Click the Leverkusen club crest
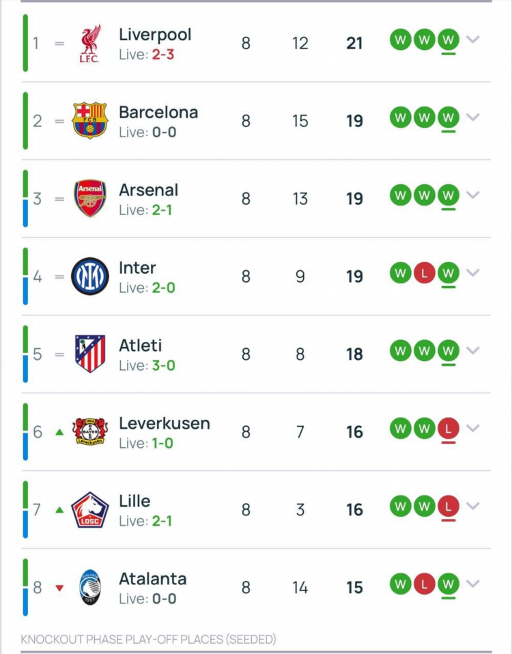The image size is (512, 654). (x=90, y=431)
